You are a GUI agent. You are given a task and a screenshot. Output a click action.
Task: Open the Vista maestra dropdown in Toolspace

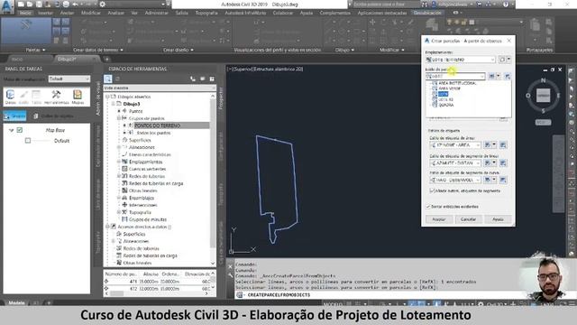pos(160,88)
